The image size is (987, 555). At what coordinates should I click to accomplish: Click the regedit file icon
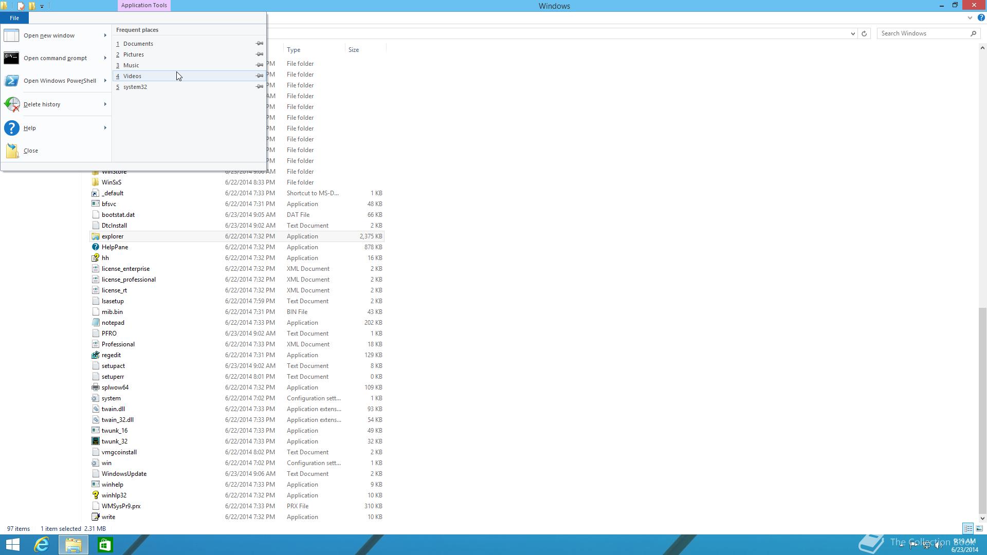(95, 355)
